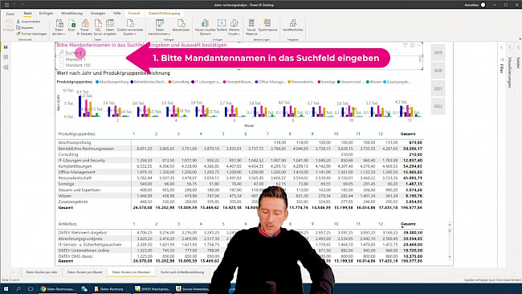Viewport: 522px width, 294px height.
Task: Click the taskbar search magnifier
Action: [x=18, y=288]
